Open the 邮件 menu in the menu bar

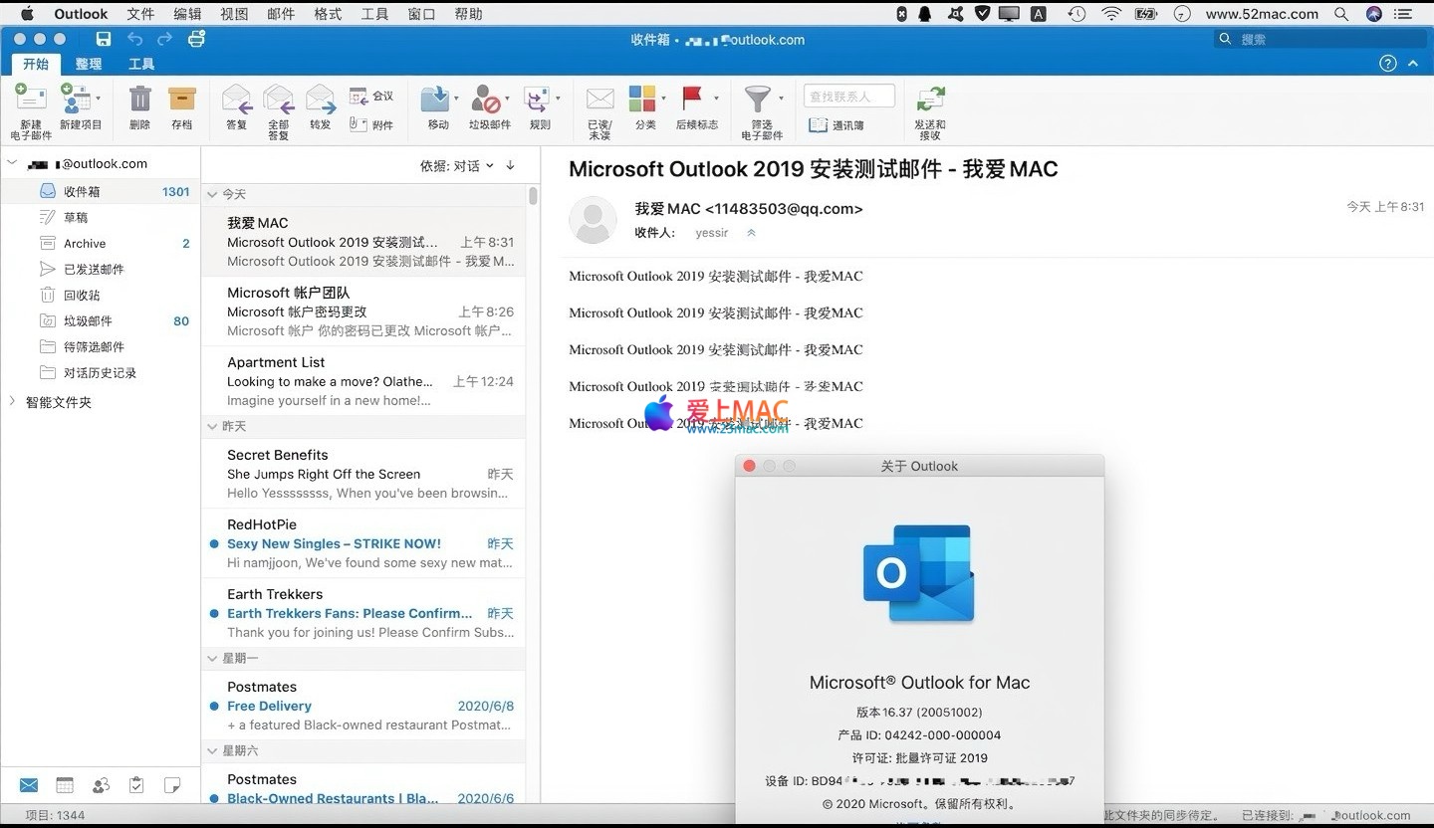(x=281, y=14)
